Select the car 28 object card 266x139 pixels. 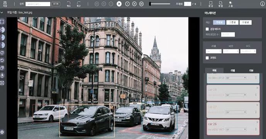tap(233, 93)
